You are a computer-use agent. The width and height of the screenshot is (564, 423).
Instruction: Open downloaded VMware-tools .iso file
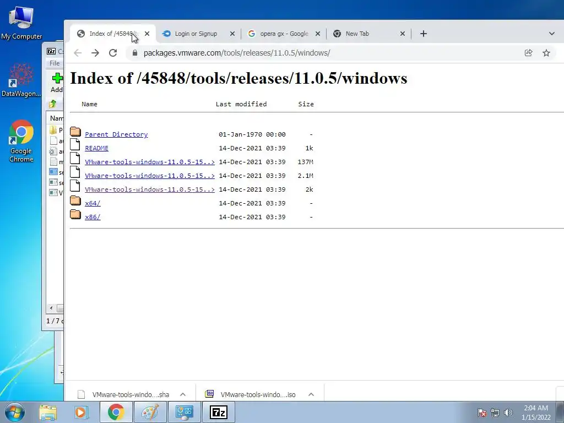pos(252,394)
